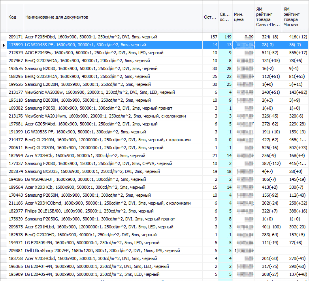Screen dimensions: 309x281
Task: Click BenQ G2020HDA name cell
Action: 113,76
